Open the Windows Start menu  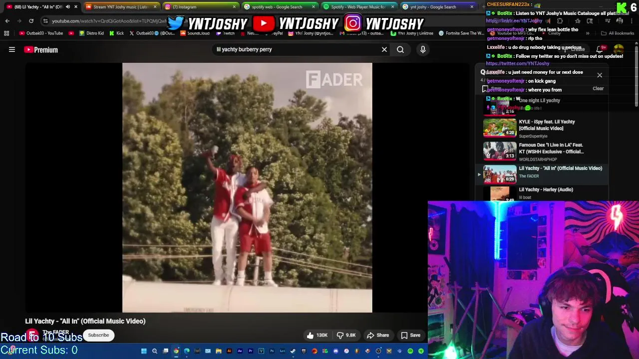click(x=144, y=351)
